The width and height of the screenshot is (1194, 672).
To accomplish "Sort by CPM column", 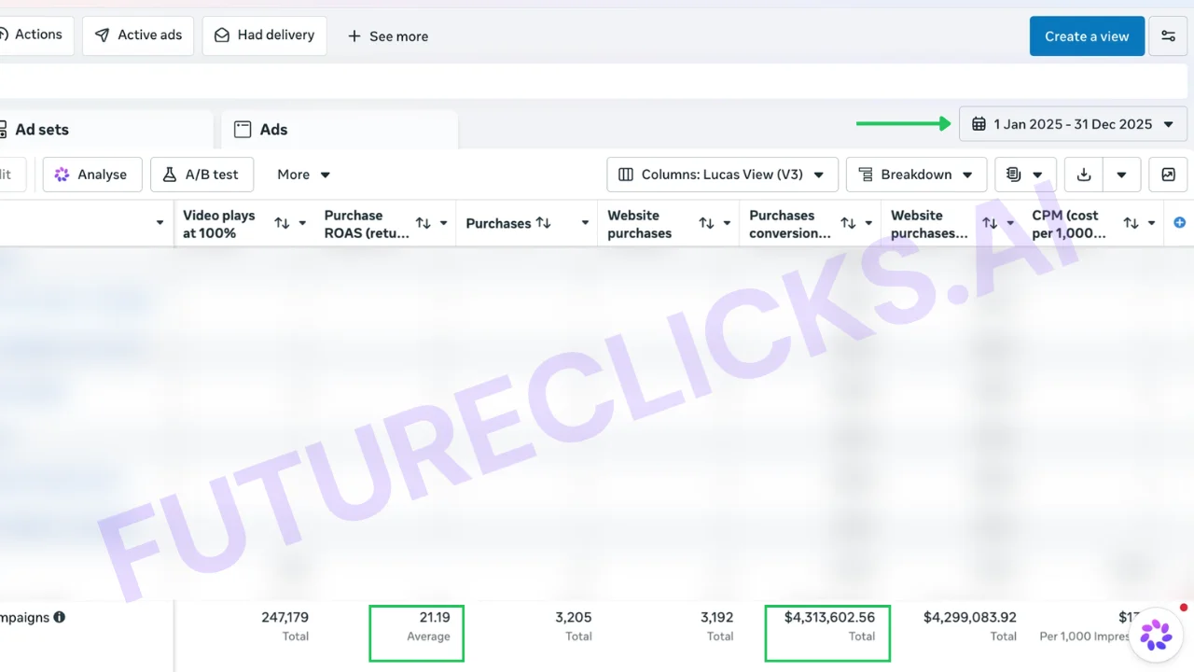I will [1132, 223].
